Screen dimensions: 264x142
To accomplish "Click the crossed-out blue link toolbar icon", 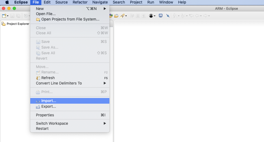I will [168, 16].
